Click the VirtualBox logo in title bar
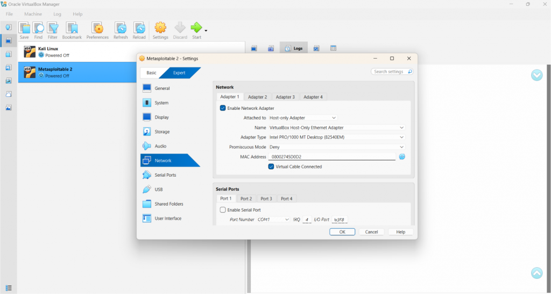The height and width of the screenshot is (294, 551). [4, 4]
